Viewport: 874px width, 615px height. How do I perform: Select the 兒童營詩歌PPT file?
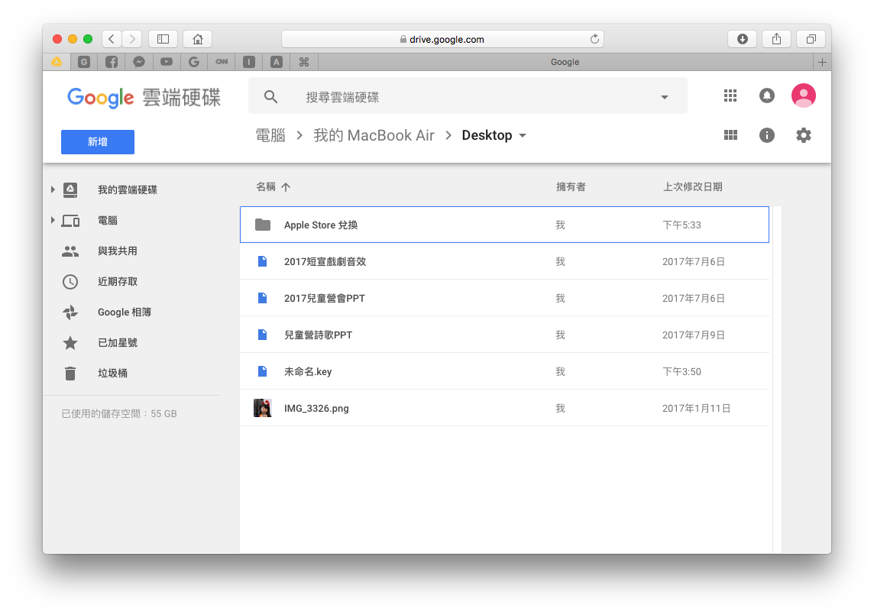[504, 335]
